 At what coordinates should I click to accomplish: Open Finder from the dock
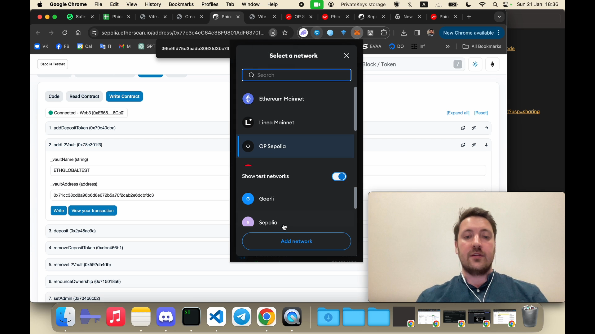tap(65, 317)
